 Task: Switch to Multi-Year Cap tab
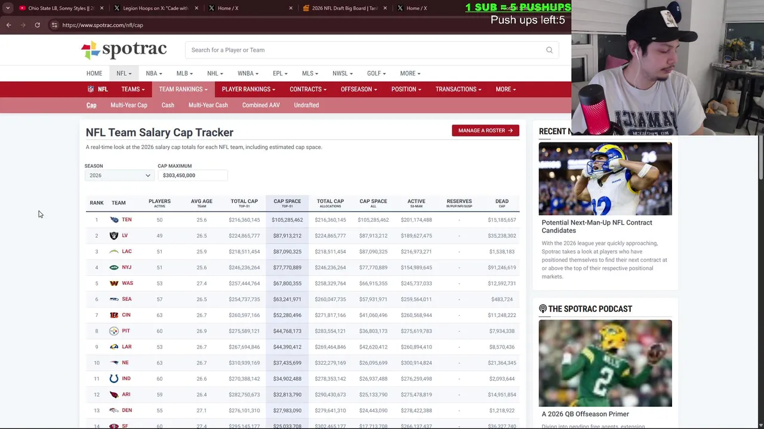point(129,105)
